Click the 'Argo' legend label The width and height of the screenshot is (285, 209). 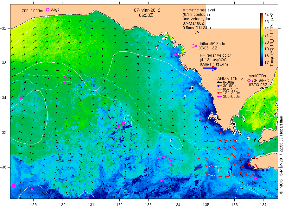pyautogui.click(x=55, y=9)
